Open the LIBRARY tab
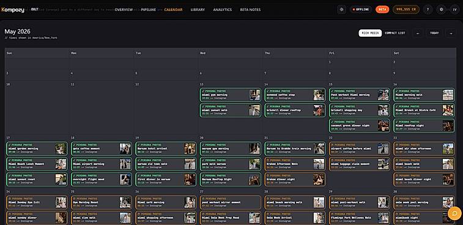 click(x=198, y=10)
